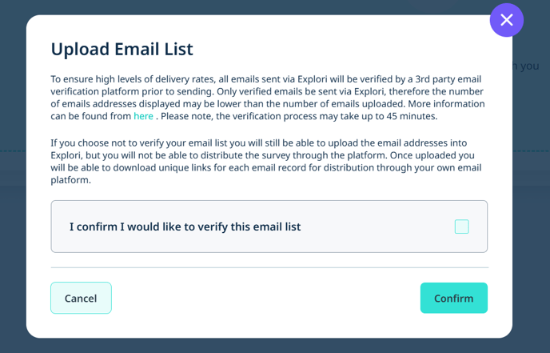Click the 'Upload Email List' heading

tap(122, 49)
